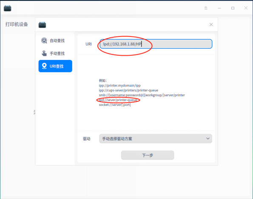Select the URI查找 tab

tap(55, 66)
